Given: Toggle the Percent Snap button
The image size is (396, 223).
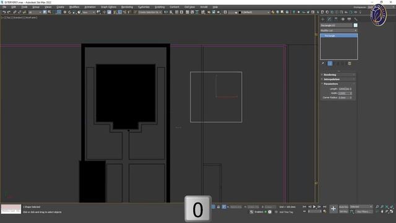Looking at the screenshot, I should [x=124, y=12].
